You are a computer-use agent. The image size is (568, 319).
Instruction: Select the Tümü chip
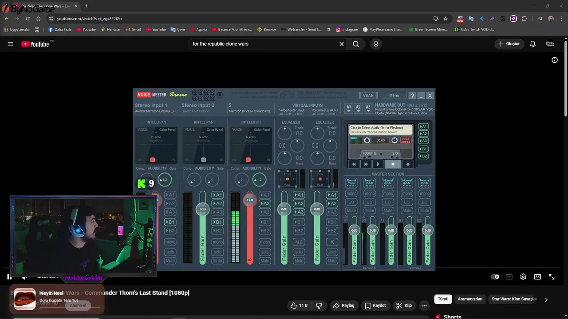[x=443, y=299]
